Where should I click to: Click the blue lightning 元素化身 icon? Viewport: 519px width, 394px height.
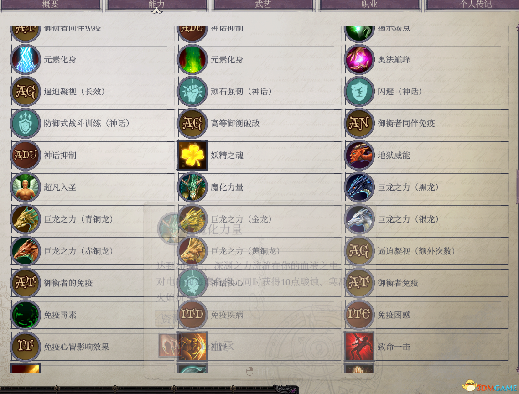click(x=26, y=59)
